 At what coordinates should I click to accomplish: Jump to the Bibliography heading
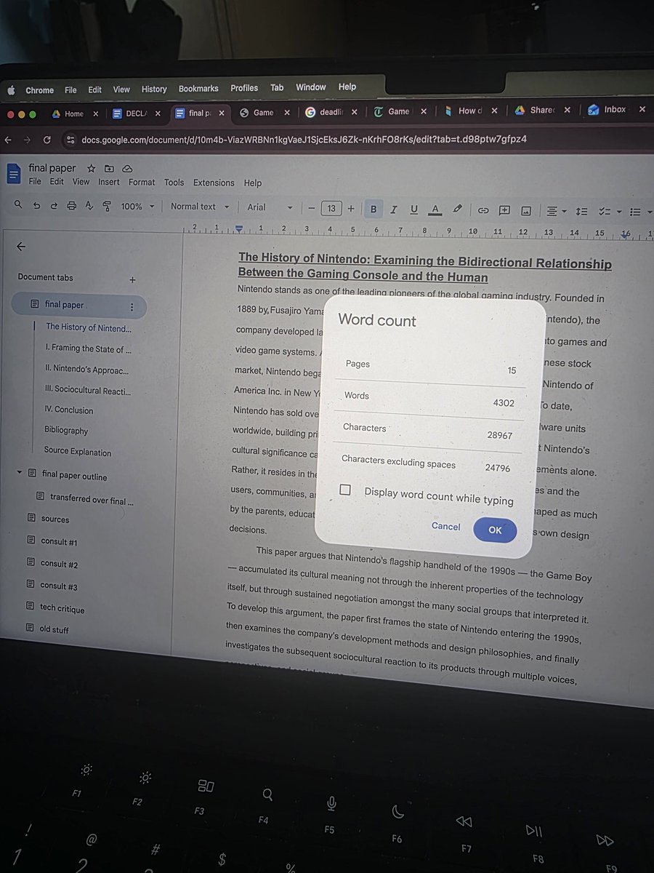(66, 430)
